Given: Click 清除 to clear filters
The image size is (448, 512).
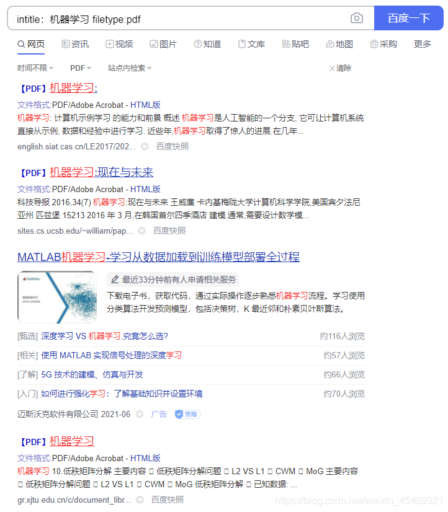Looking at the screenshot, I should [x=340, y=68].
